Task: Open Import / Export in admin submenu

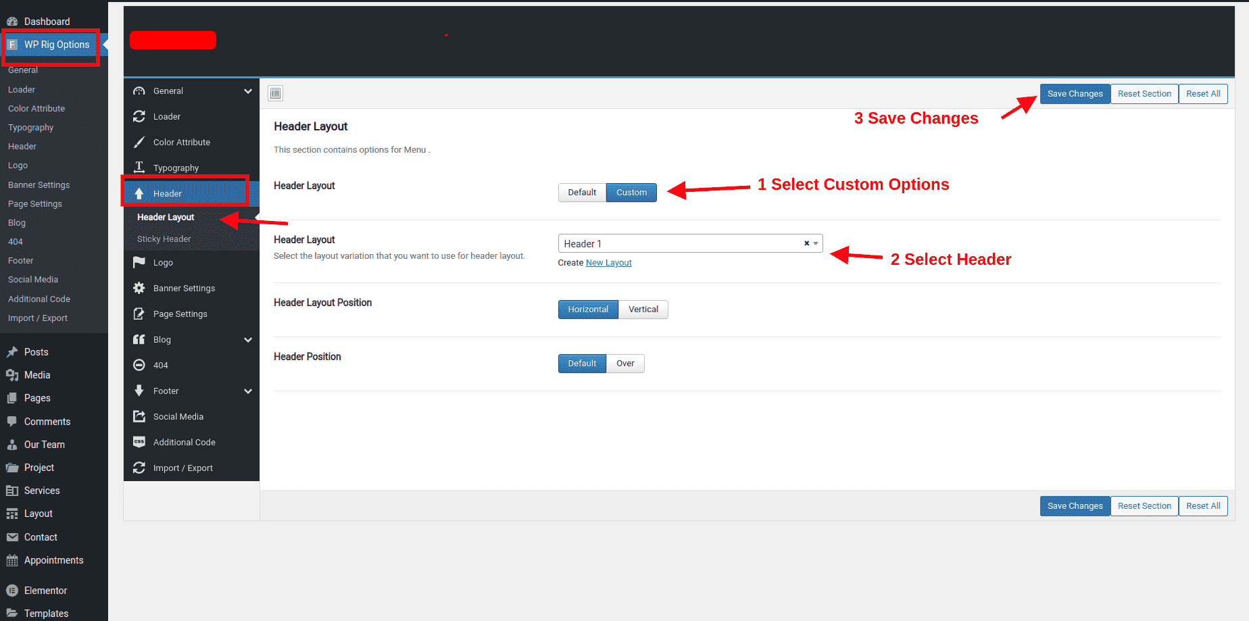Action: click(x=38, y=318)
